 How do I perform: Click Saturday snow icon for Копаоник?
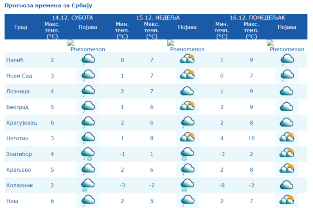click(88, 185)
